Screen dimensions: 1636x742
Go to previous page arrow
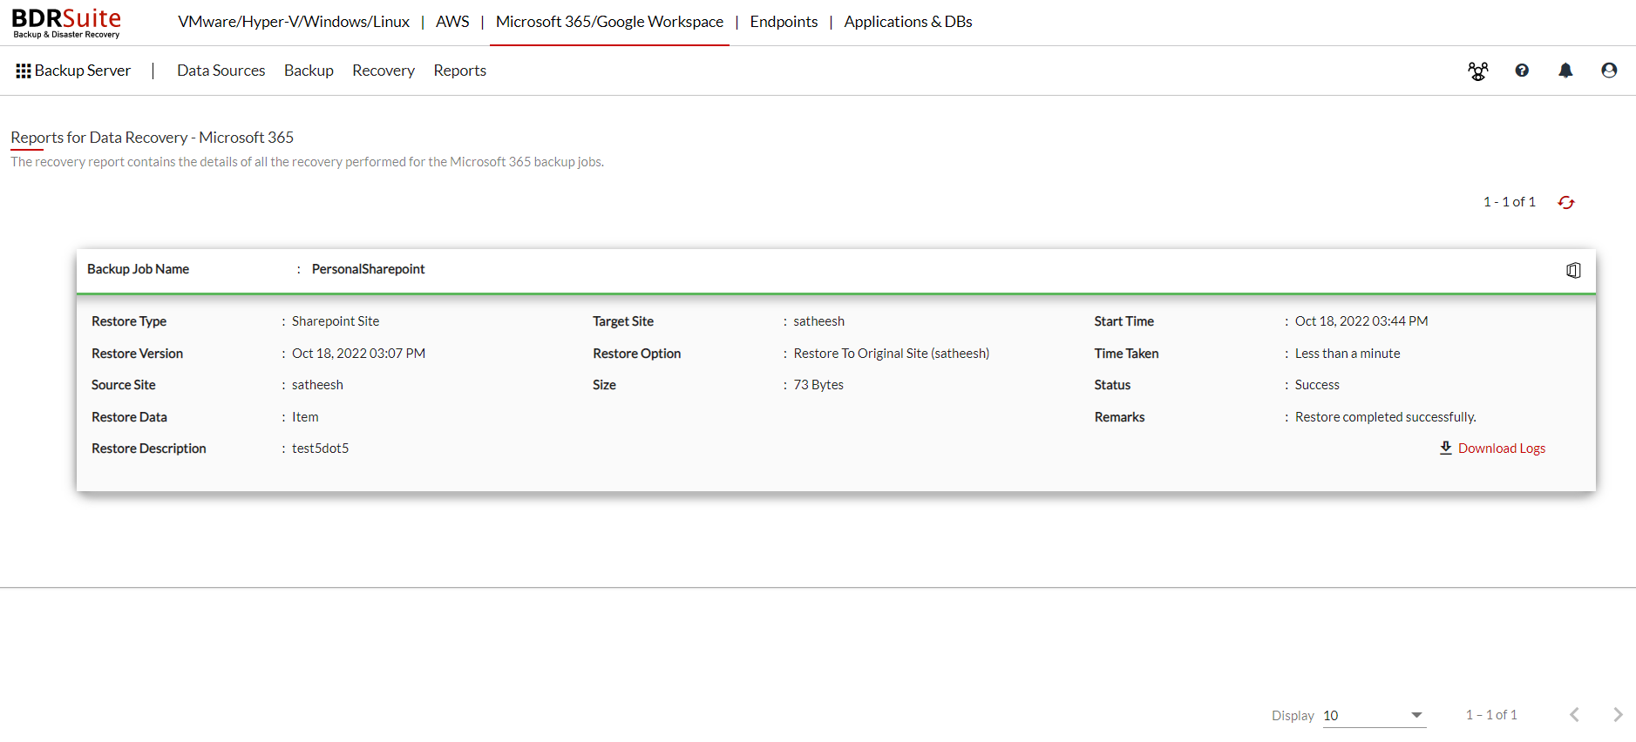pyautogui.click(x=1574, y=715)
